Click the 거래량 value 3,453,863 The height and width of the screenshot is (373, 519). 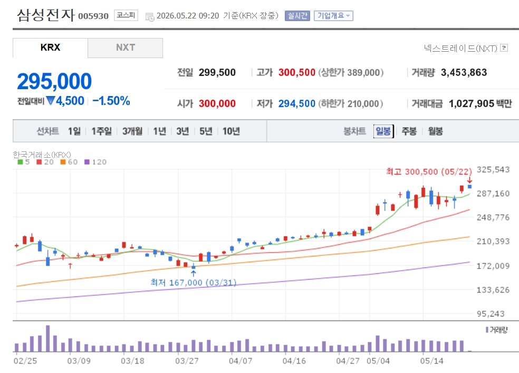click(x=464, y=72)
